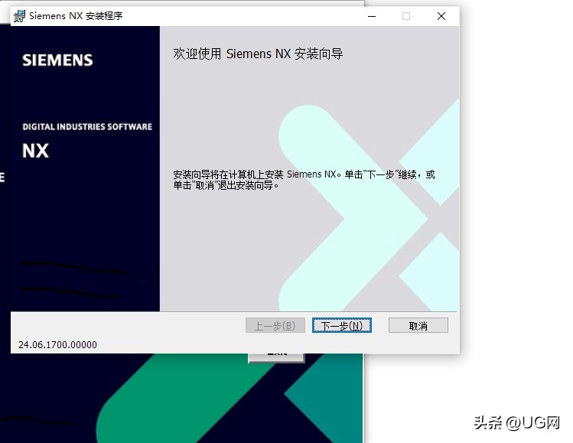Click the disabled maximize button
Viewport: 573px width, 443px height.
click(406, 16)
